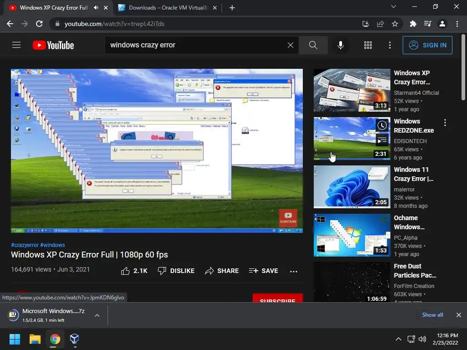Open the tab search dropdown chevron
Viewport: 467px width, 350px height.
pyautogui.click(x=394, y=6)
